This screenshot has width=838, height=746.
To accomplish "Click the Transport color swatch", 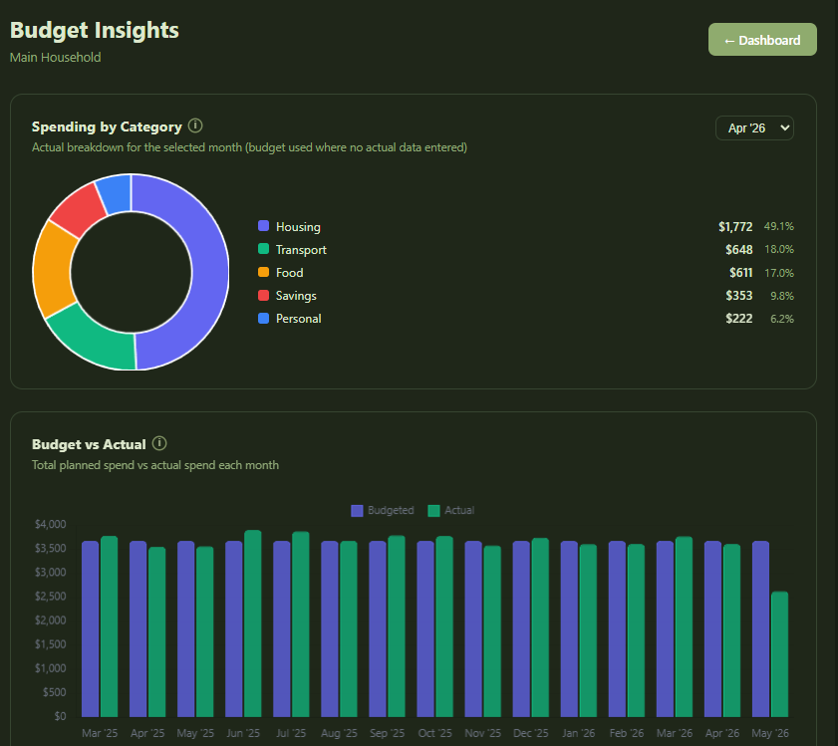I will pos(263,249).
